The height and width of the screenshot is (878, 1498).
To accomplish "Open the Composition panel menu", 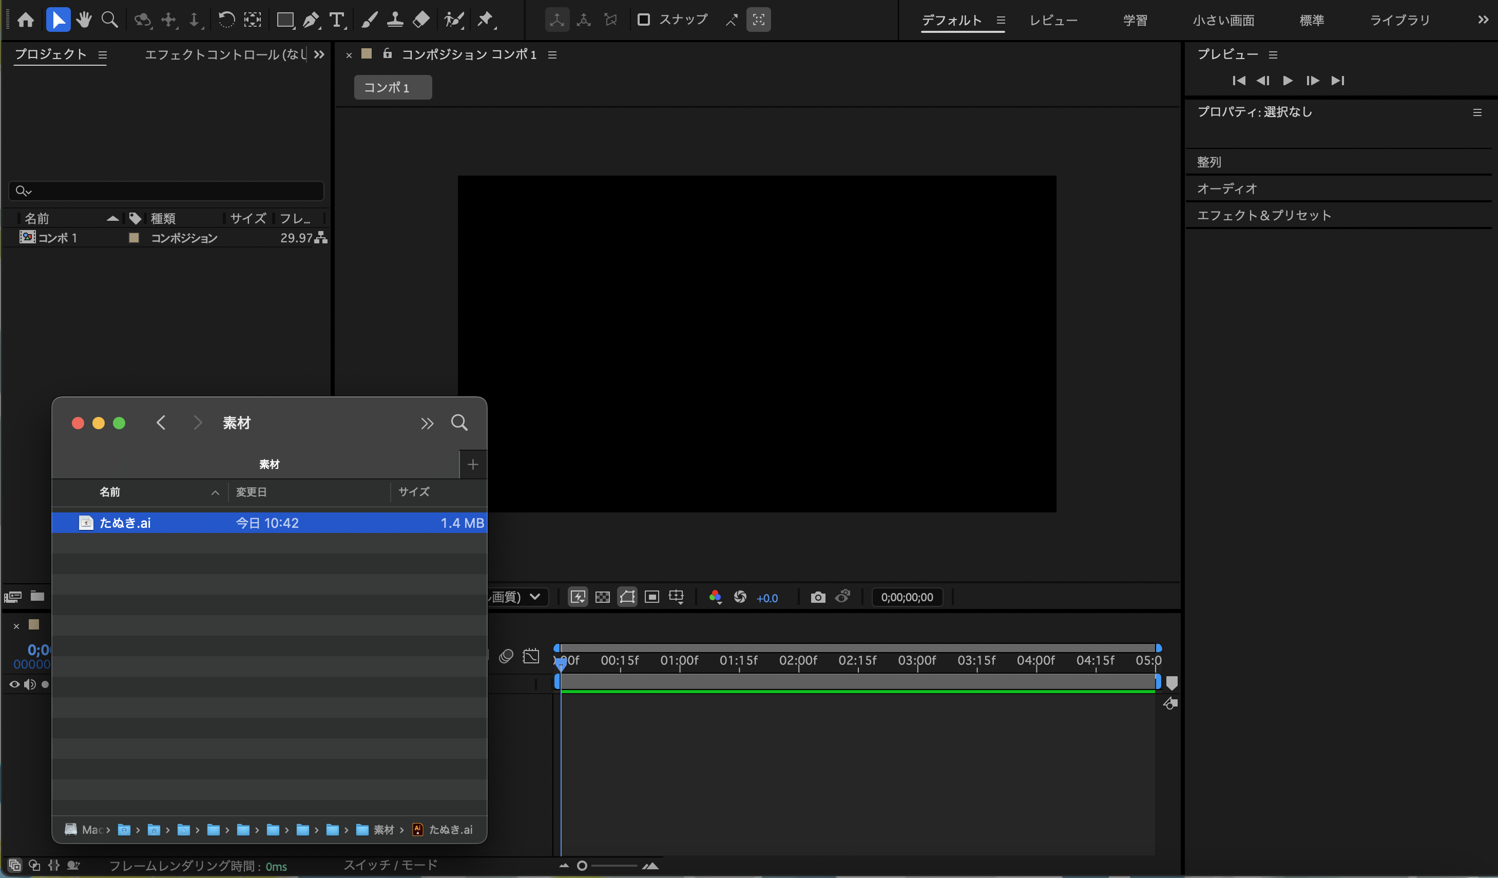I will 552,55.
